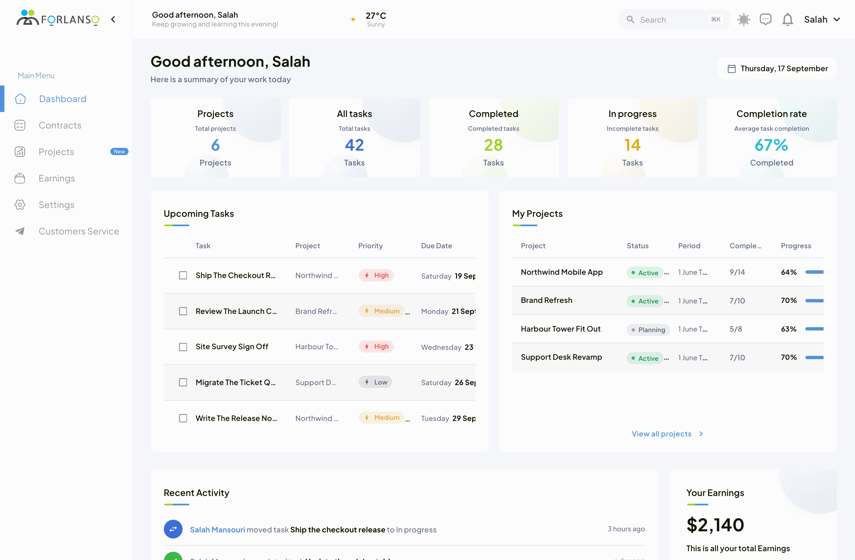Click Medium priority badge on Review The Launch
The image size is (855, 560).
click(x=381, y=311)
